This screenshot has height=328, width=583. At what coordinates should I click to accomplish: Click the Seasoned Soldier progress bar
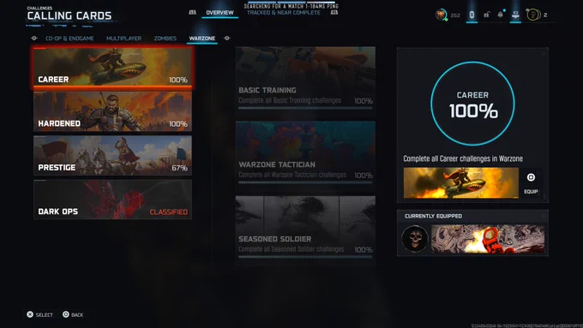[x=305, y=257]
